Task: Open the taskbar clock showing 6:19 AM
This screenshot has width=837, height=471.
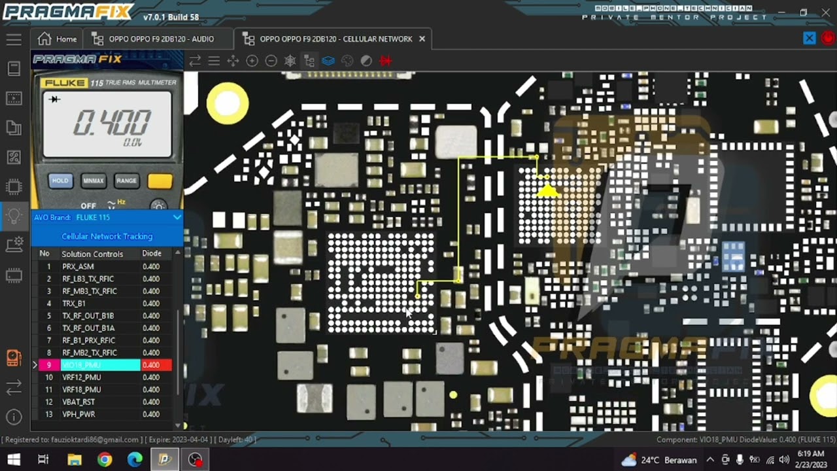Action: pyautogui.click(x=811, y=459)
